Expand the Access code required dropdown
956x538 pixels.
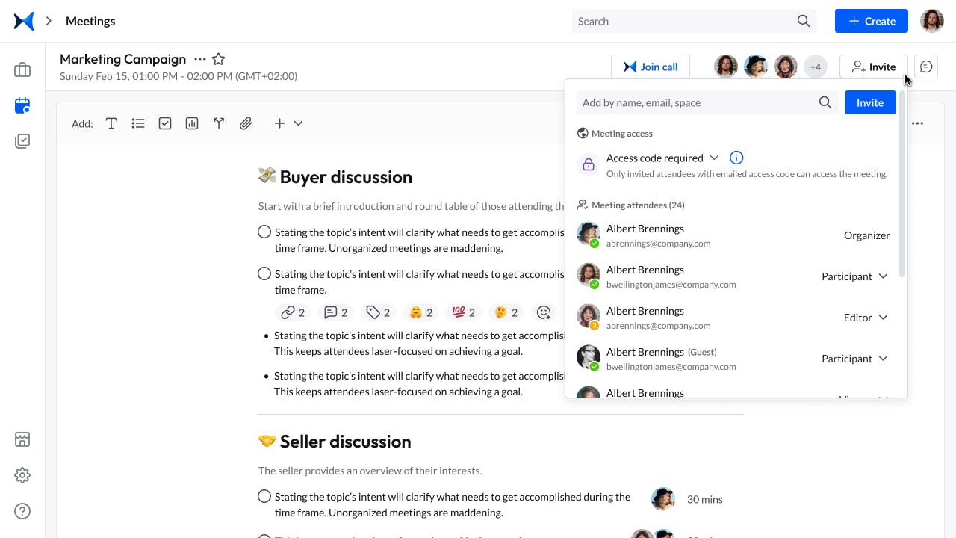[x=714, y=158]
